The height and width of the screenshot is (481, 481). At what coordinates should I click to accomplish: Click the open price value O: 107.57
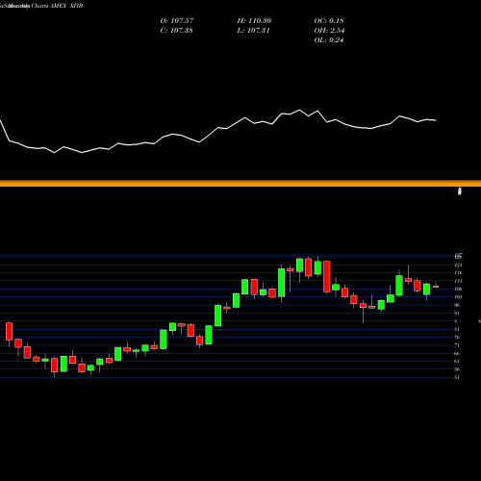(177, 21)
